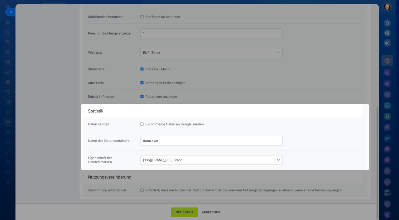Click the green lock icon in right panel
This screenshot has height=220, width=399.
[387, 116]
